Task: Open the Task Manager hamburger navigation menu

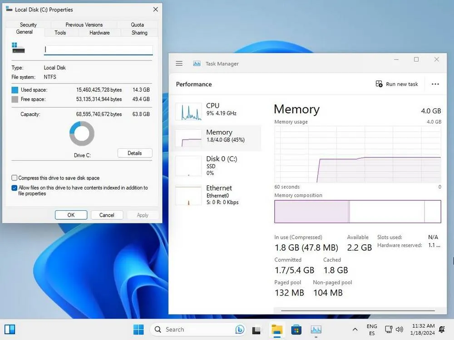Action: [179, 63]
